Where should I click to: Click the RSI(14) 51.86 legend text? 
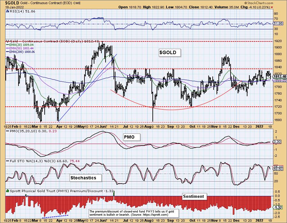point(22,11)
